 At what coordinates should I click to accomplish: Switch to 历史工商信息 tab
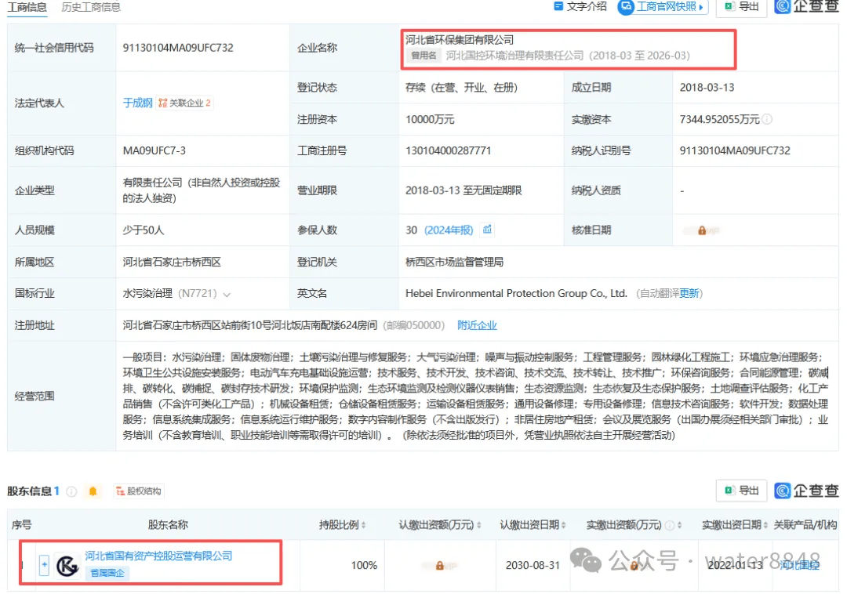(x=91, y=7)
